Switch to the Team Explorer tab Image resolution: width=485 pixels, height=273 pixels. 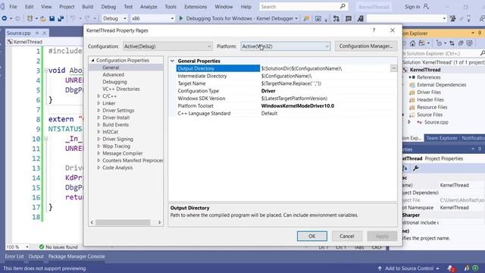(x=441, y=138)
